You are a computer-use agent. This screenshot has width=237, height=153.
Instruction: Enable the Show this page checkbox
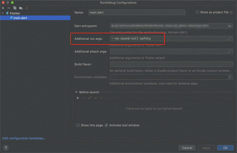click(x=78, y=125)
